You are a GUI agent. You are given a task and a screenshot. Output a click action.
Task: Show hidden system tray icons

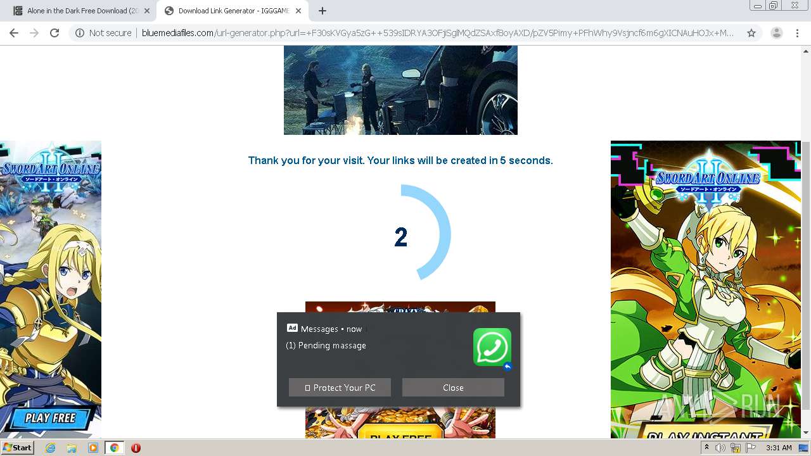tap(706, 448)
